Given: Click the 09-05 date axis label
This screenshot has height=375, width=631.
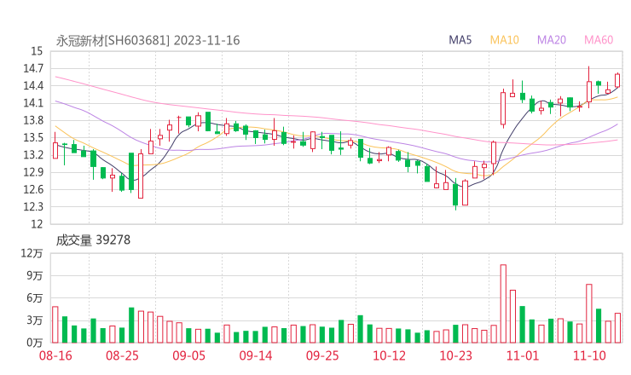Looking at the screenshot, I should (188, 355).
